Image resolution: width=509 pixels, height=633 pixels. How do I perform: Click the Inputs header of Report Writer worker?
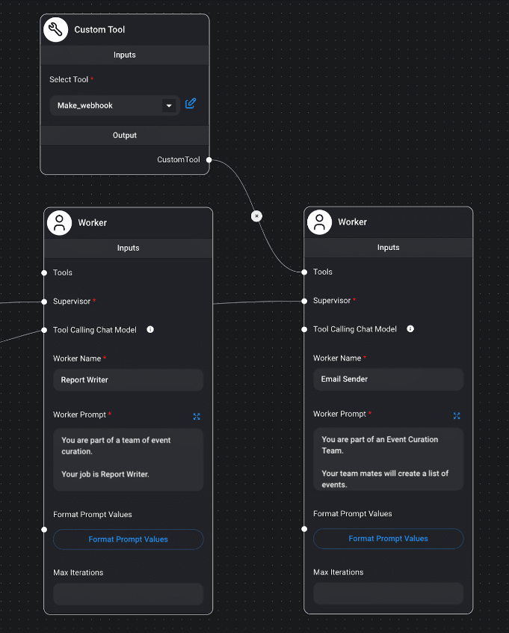pyautogui.click(x=129, y=248)
